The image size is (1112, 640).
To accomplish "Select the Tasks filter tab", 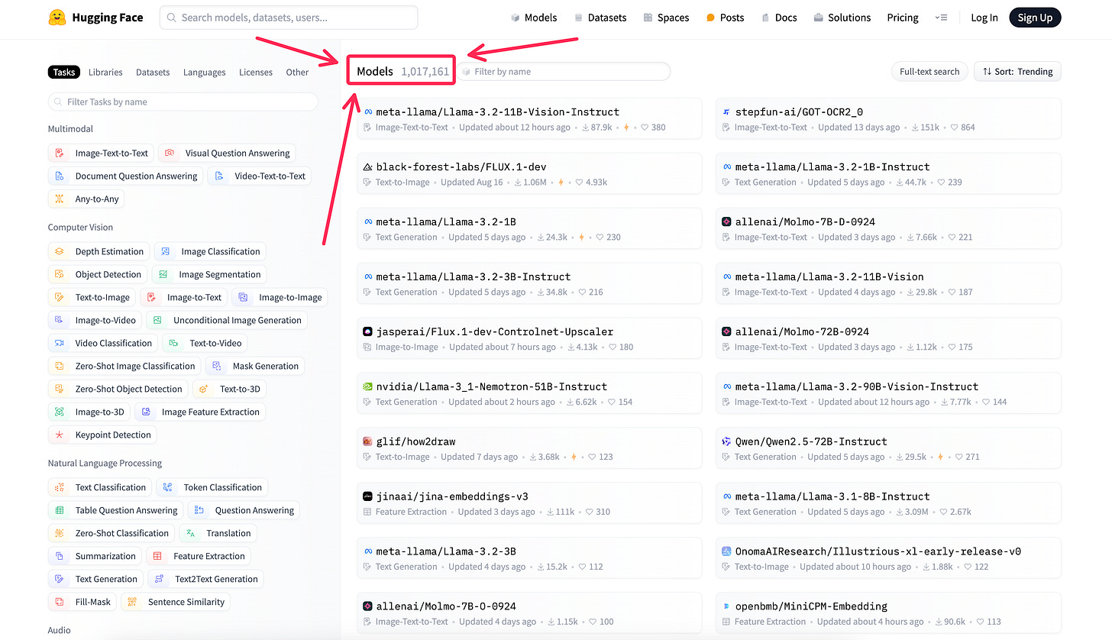I will pyautogui.click(x=64, y=72).
